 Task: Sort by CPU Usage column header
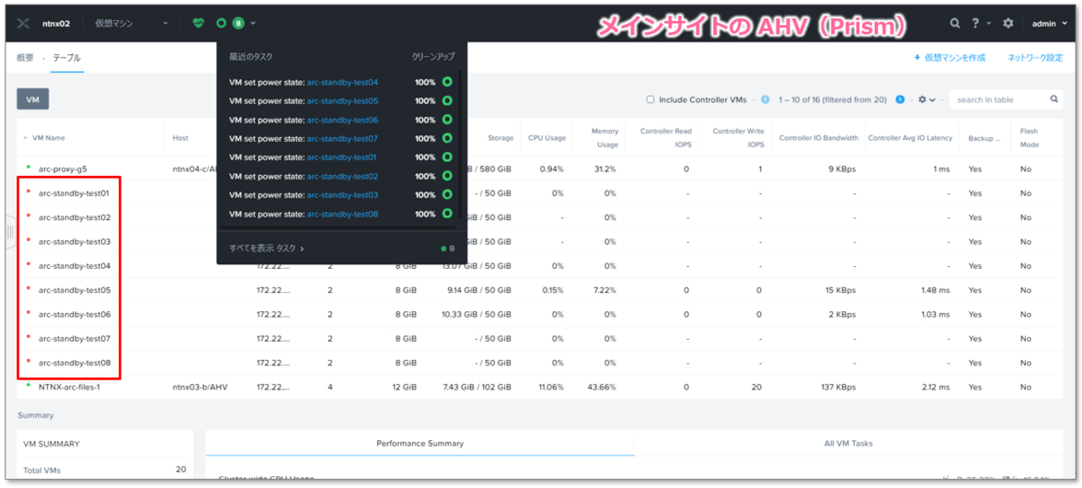547,138
